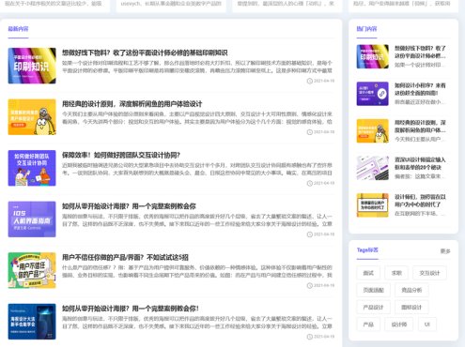Select the 面试 tag
The image size is (465, 347).
pos(368,273)
